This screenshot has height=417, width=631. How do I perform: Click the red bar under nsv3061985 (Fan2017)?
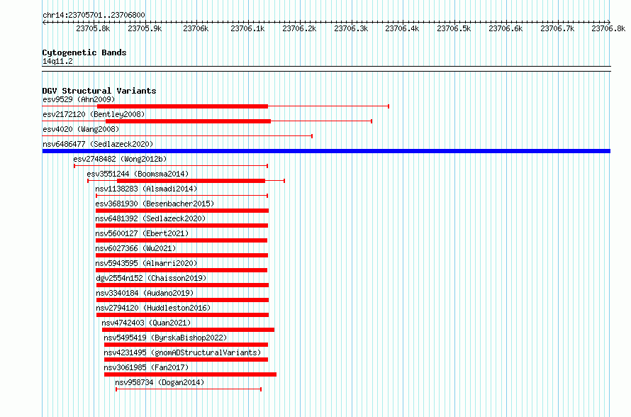pos(190,374)
